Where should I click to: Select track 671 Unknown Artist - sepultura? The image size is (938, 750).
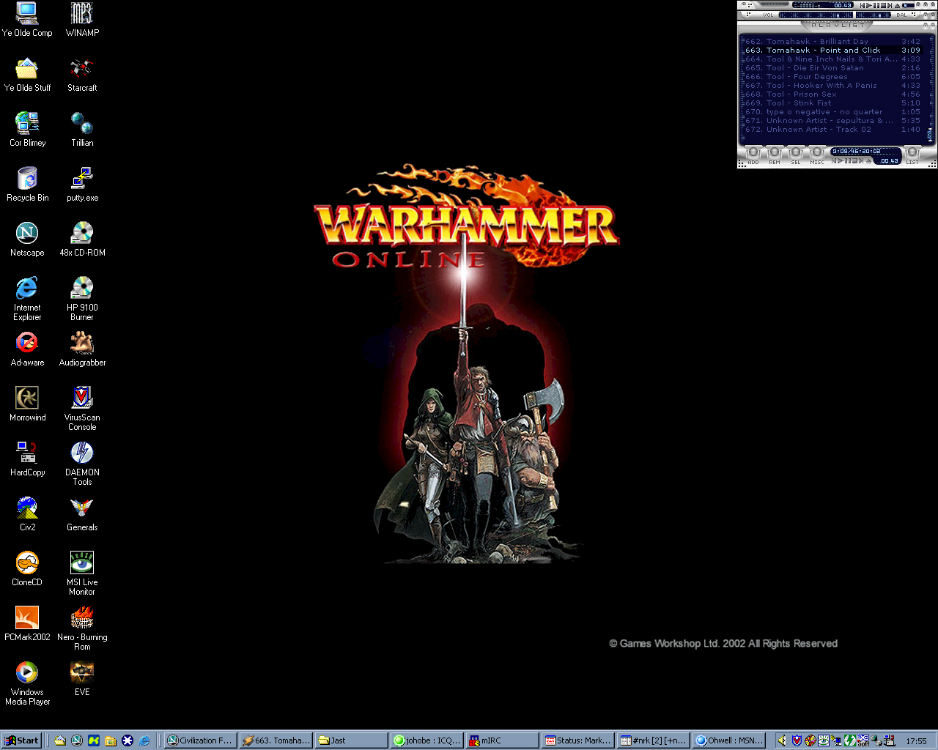pos(832,121)
